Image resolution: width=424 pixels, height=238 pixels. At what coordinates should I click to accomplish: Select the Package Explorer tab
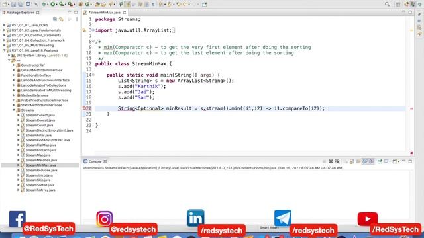pyautogui.click(x=21, y=12)
